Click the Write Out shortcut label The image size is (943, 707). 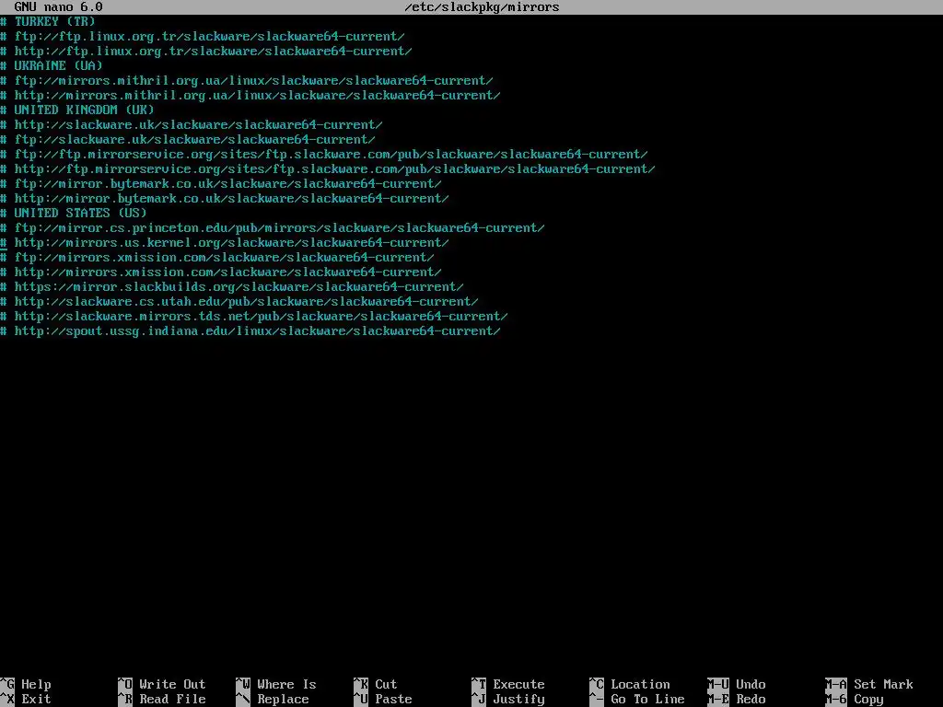172,684
